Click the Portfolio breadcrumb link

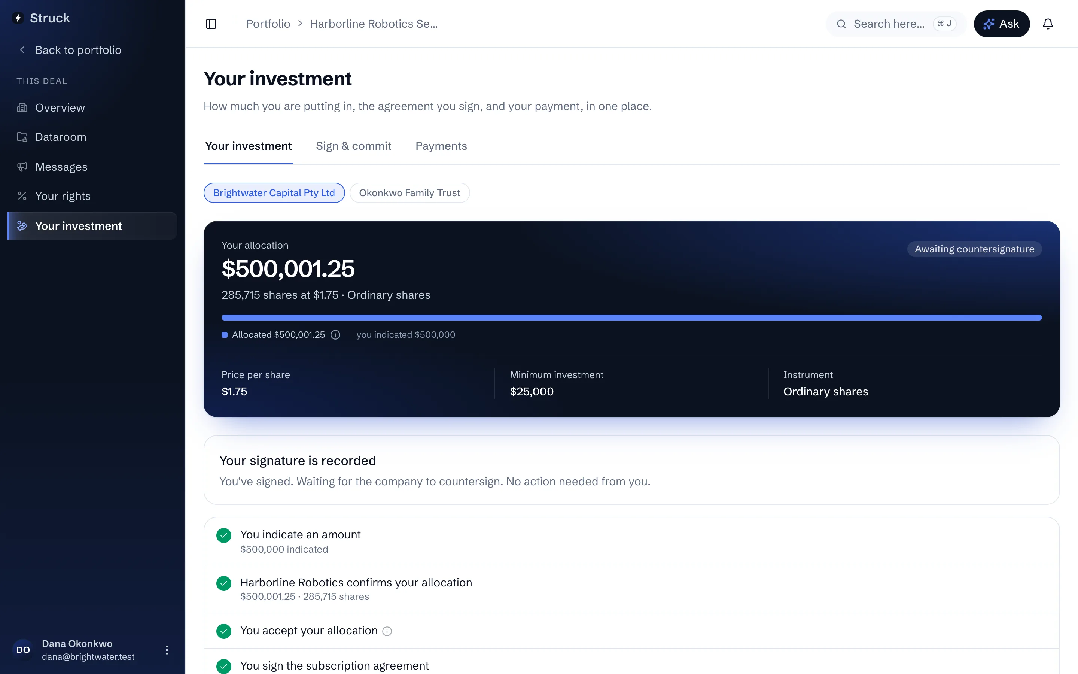268,24
